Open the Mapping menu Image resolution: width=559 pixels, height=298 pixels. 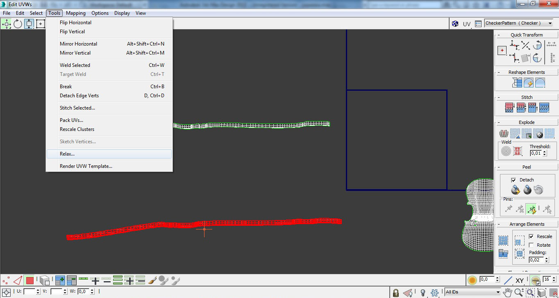click(x=75, y=13)
